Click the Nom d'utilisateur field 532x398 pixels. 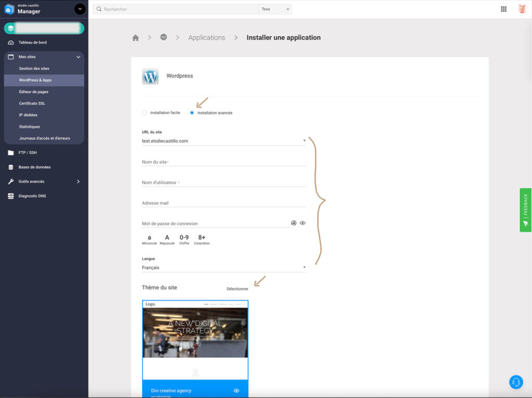[224, 182]
